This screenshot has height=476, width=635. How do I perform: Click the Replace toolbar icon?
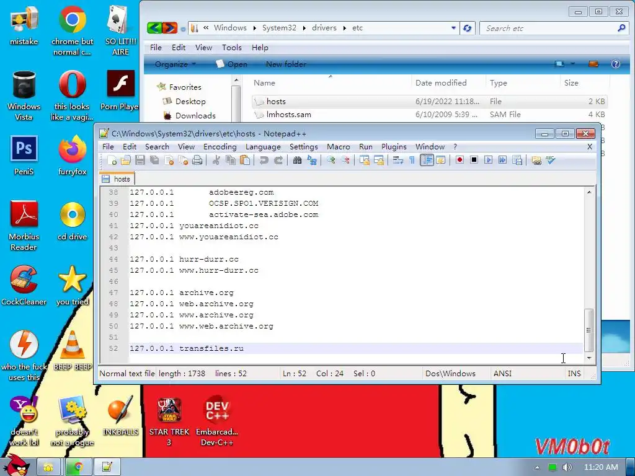tap(312, 161)
